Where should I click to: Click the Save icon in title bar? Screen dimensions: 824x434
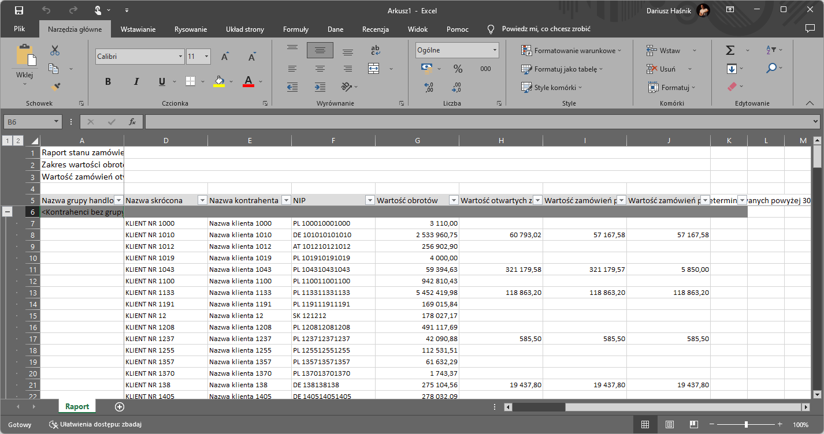(19, 10)
